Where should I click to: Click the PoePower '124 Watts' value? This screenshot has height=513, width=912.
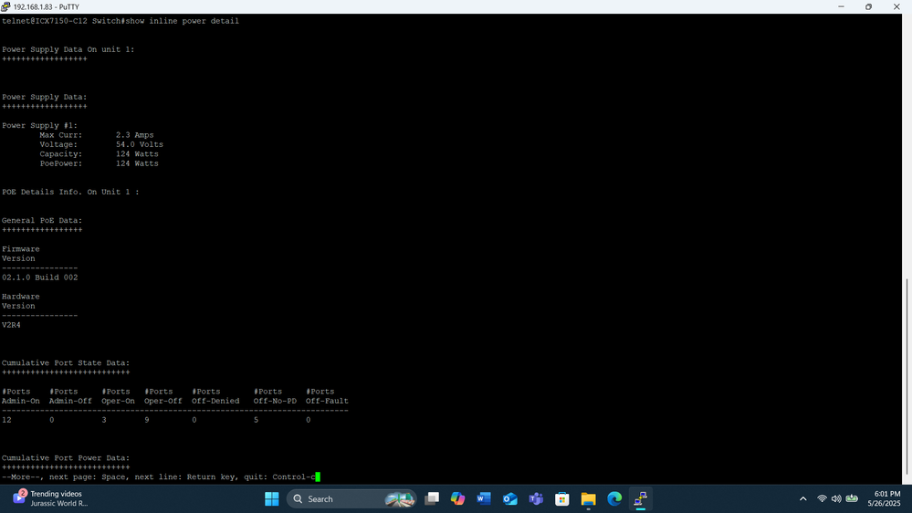click(x=137, y=163)
